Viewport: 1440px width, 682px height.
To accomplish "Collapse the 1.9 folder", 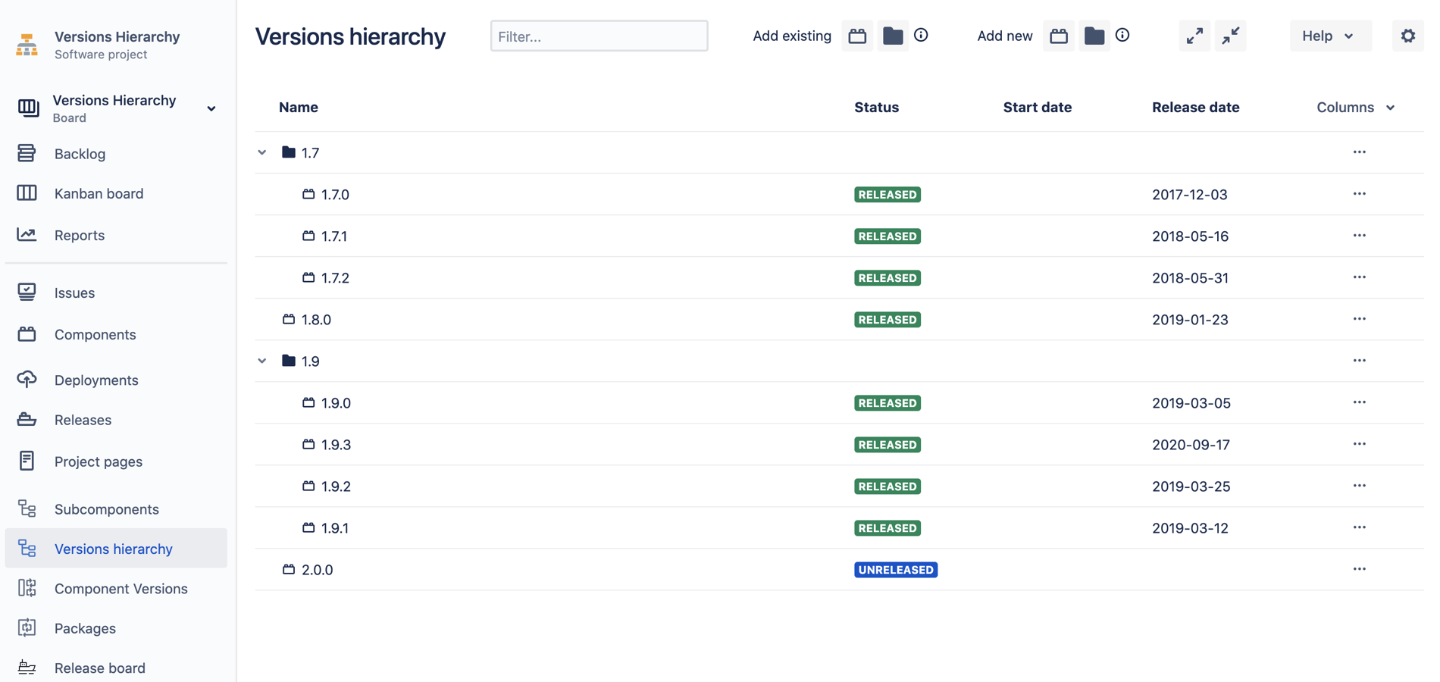I will 262,361.
